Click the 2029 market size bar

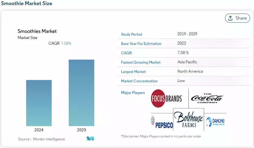(x=81, y=93)
